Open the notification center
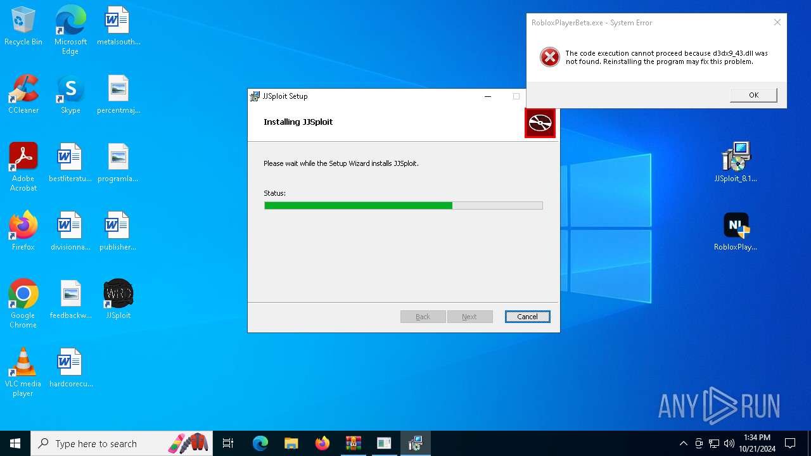Image resolution: width=811 pixels, height=456 pixels. (x=790, y=443)
